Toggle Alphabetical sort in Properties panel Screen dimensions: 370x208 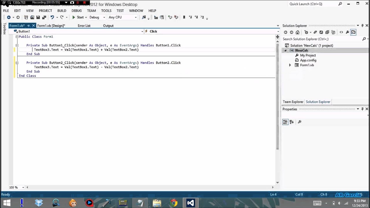292,122
